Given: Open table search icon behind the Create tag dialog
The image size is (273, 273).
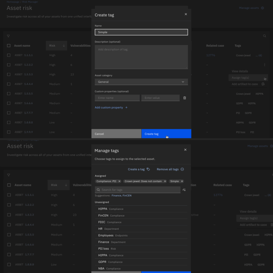Looking at the screenshot, I should pos(264,36).
